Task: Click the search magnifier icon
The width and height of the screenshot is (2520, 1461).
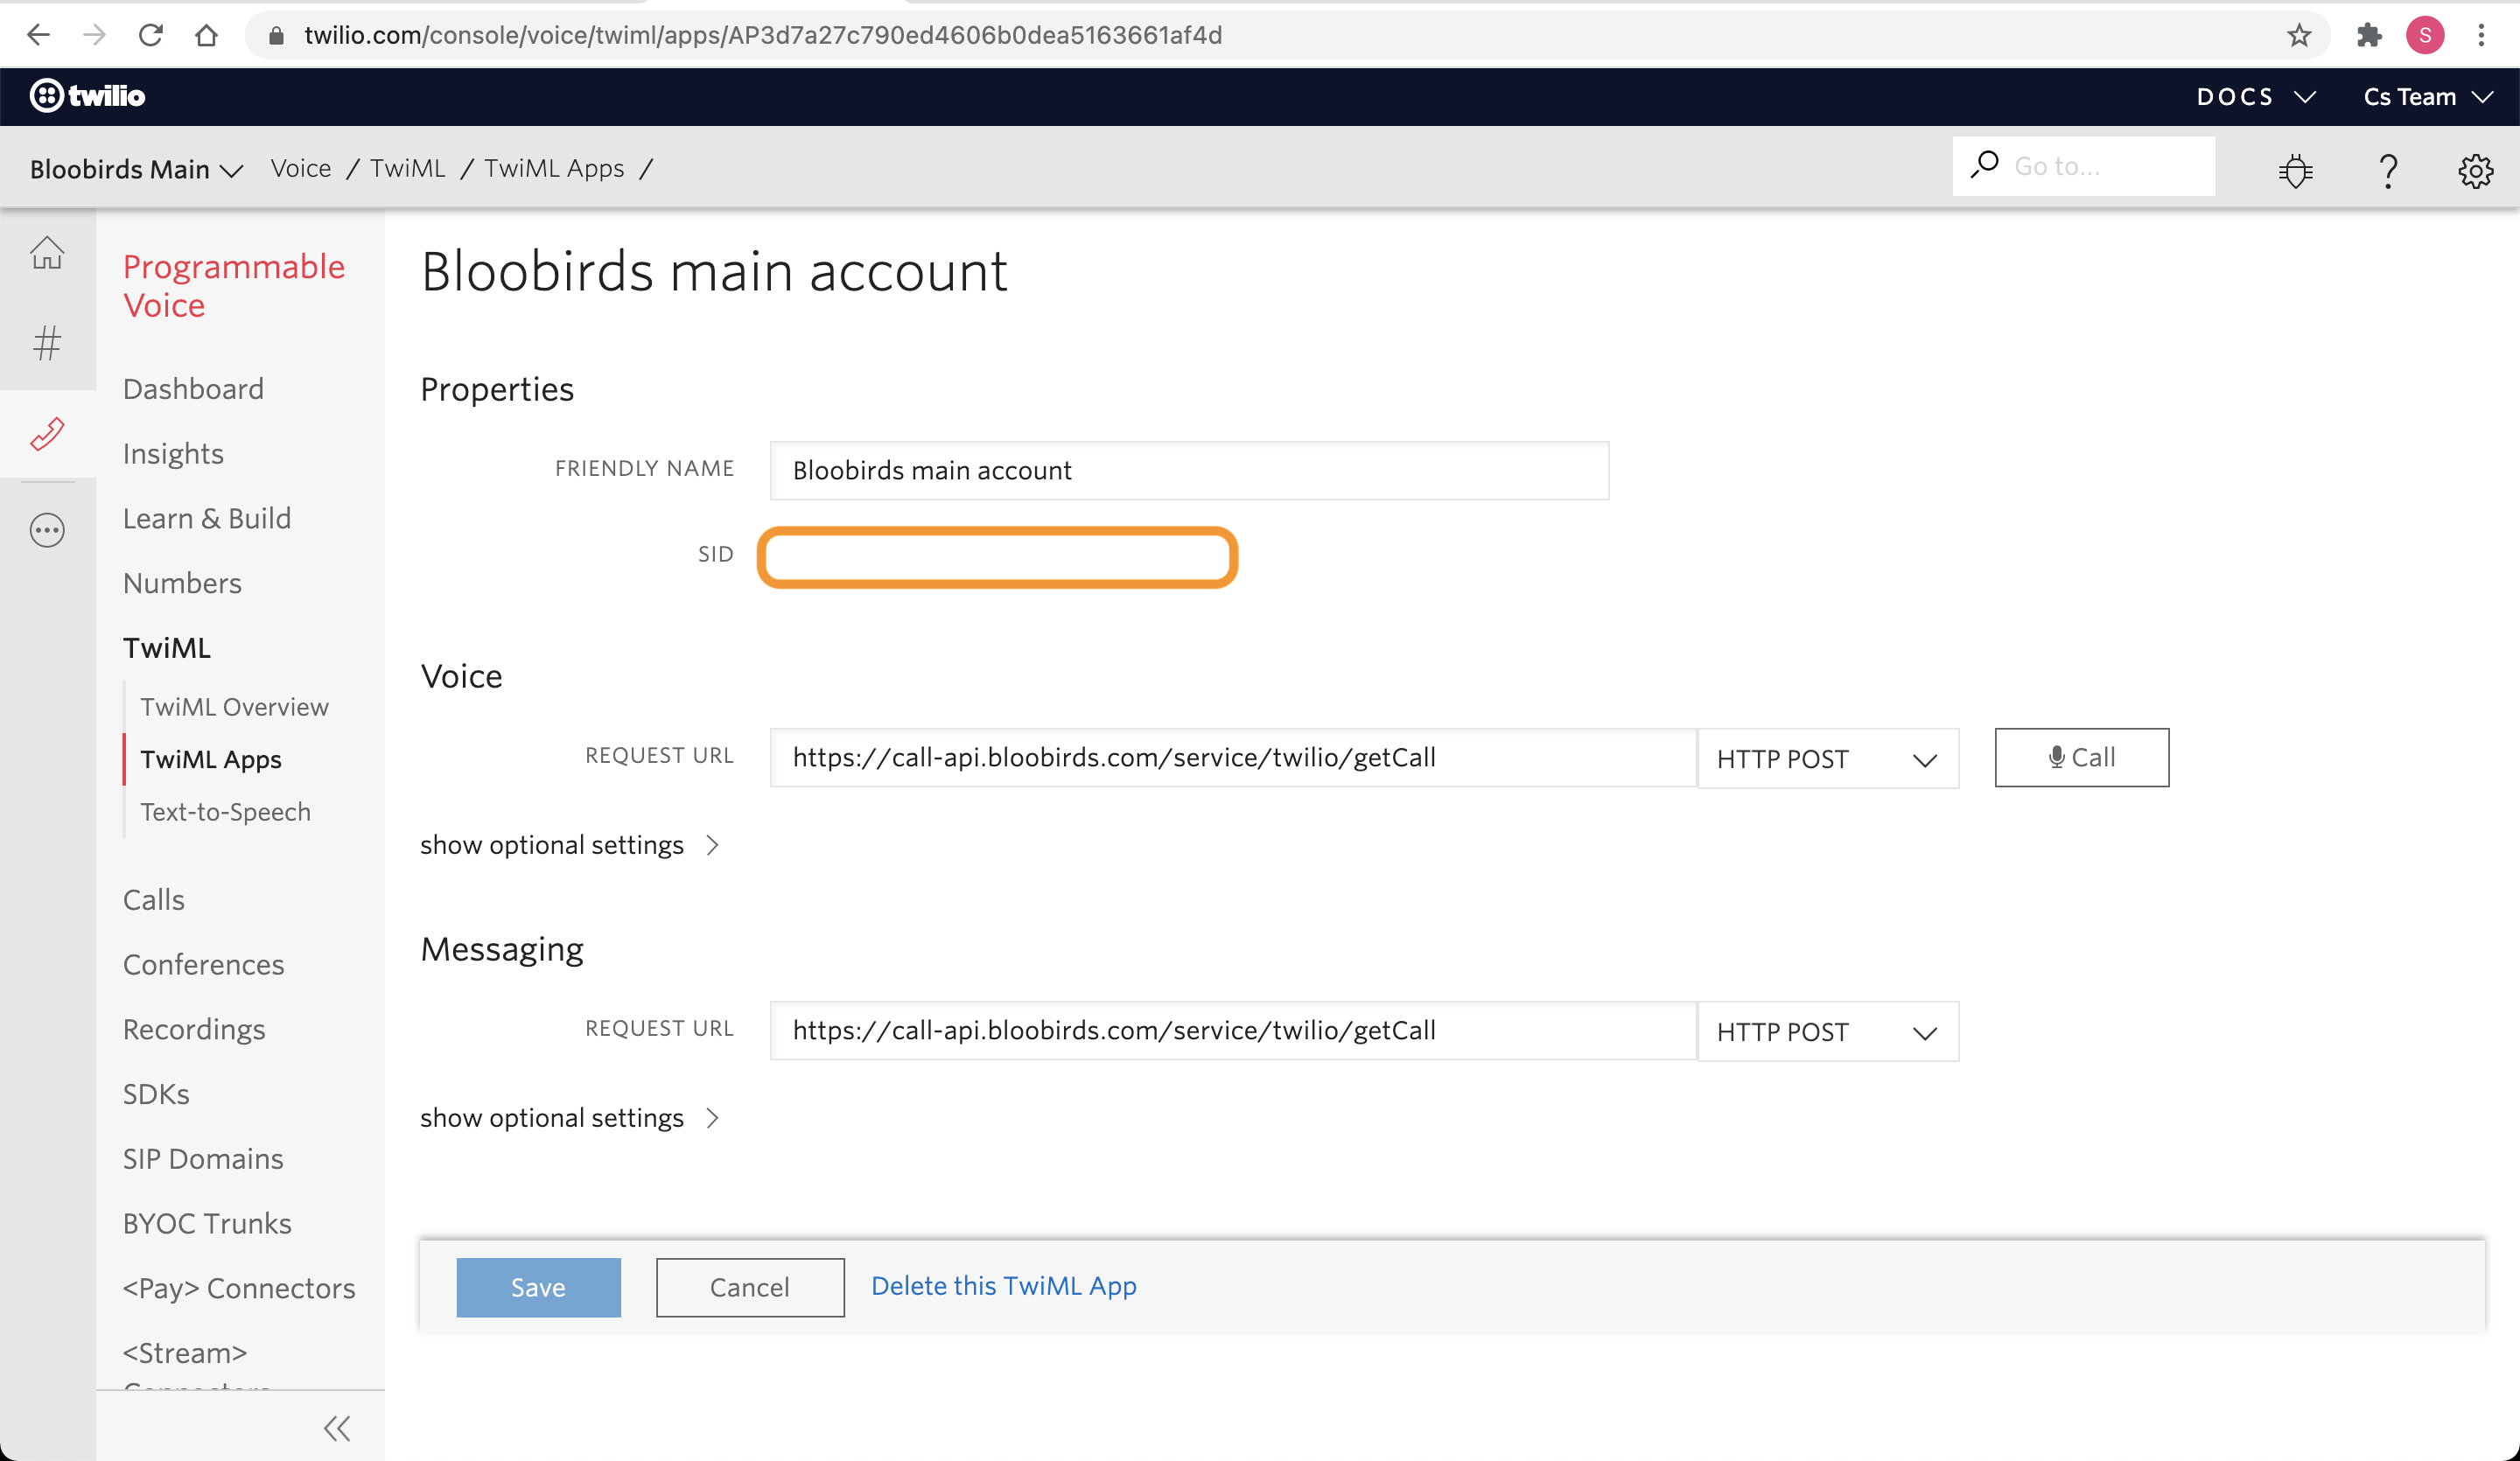Action: [1985, 165]
